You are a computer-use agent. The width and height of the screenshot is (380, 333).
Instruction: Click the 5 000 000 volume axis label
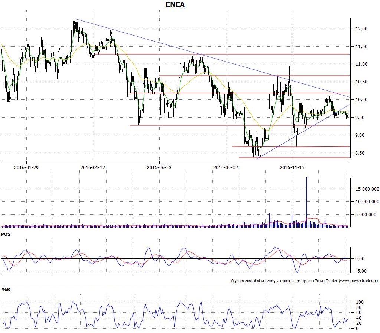(366, 214)
